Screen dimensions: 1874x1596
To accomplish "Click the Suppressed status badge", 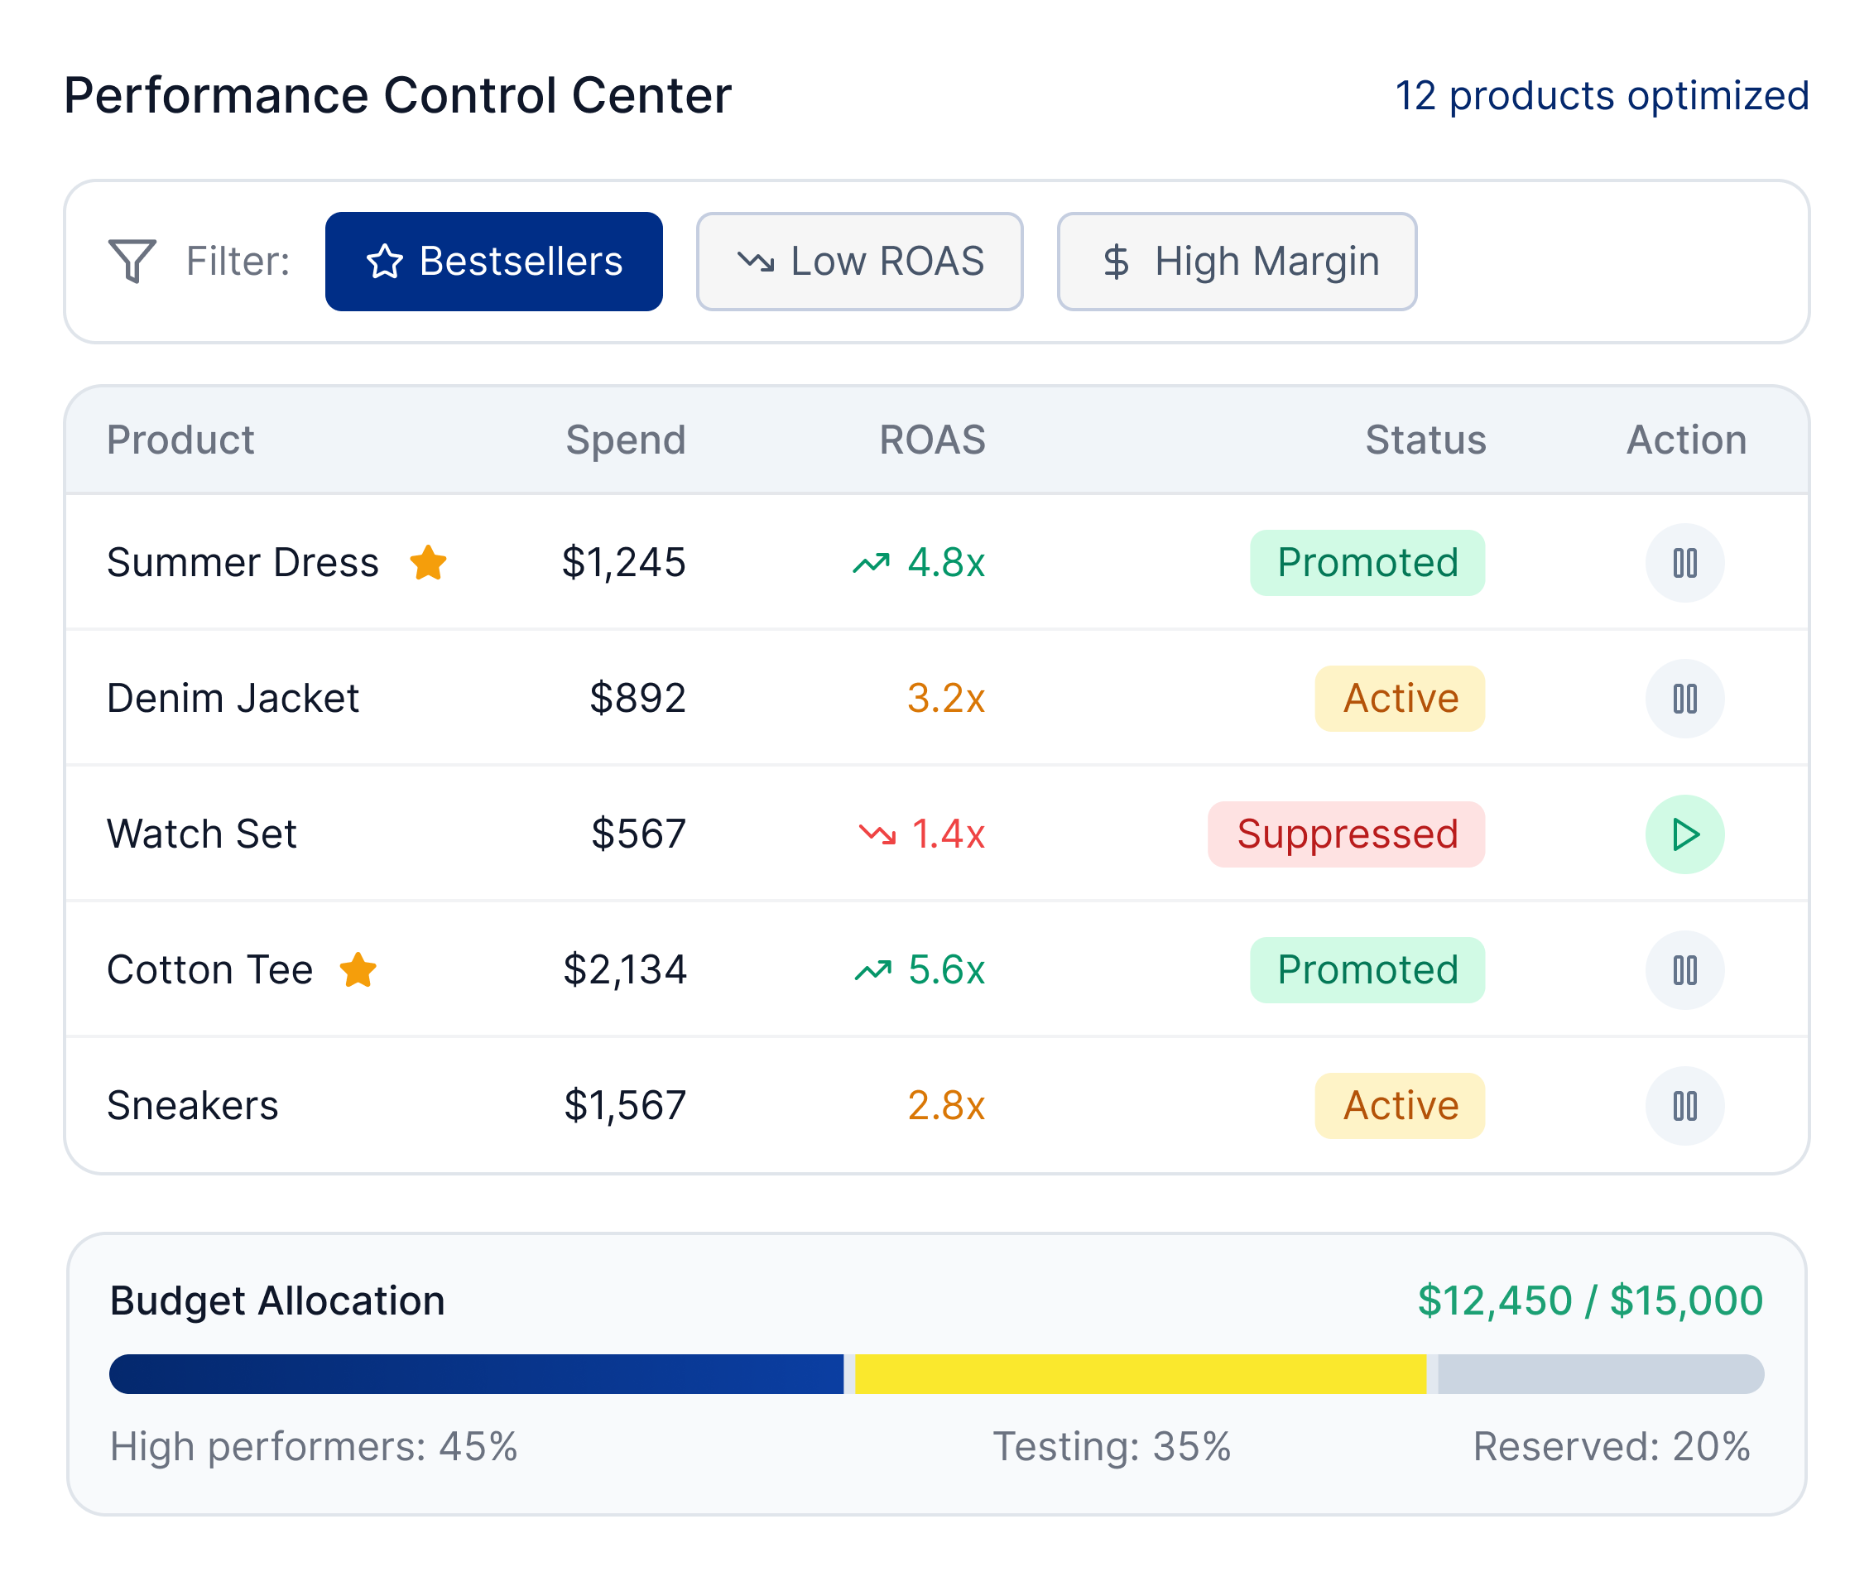I will [x=1346, y=834].
